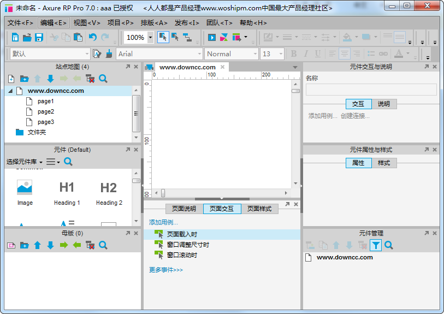This screenshot has height=314, width=444.
Task: Click the 添加用例... link in page interactions
Action: pos(163,222)
